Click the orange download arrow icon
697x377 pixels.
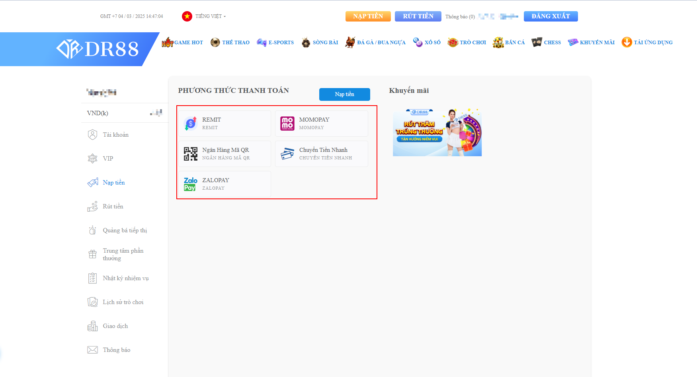[627, 42]
